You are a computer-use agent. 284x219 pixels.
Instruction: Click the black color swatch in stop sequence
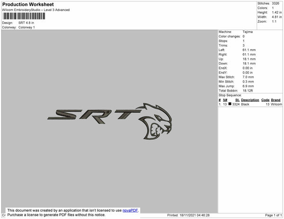230,104
